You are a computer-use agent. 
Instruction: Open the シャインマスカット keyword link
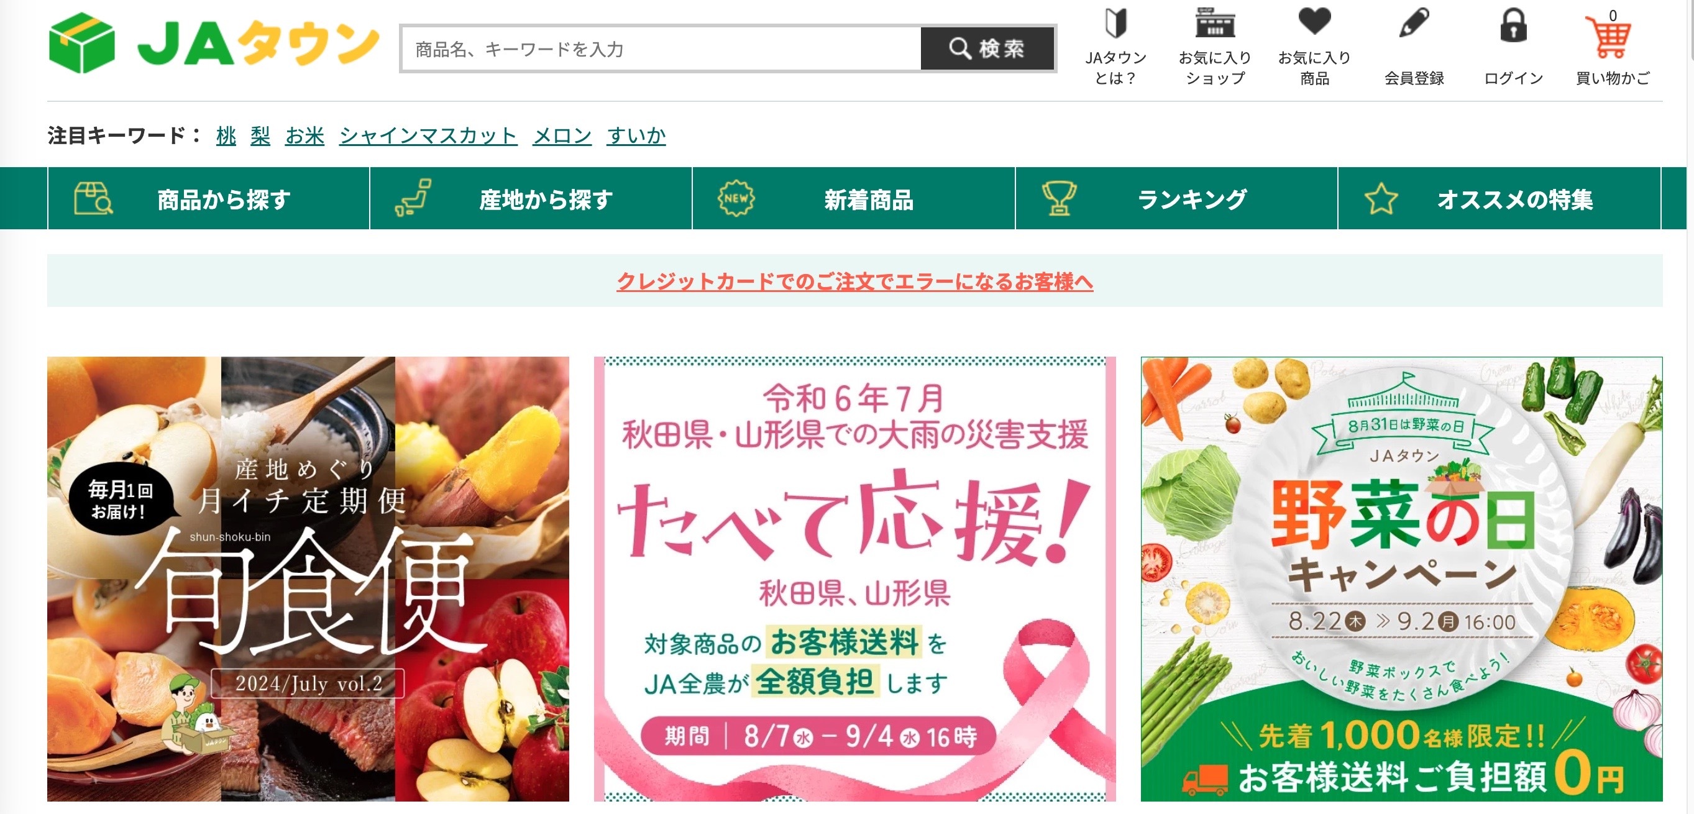[428, 135]
